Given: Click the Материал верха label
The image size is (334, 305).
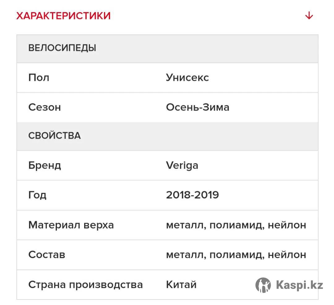Looking at the screenshot, I should [71, 225].
